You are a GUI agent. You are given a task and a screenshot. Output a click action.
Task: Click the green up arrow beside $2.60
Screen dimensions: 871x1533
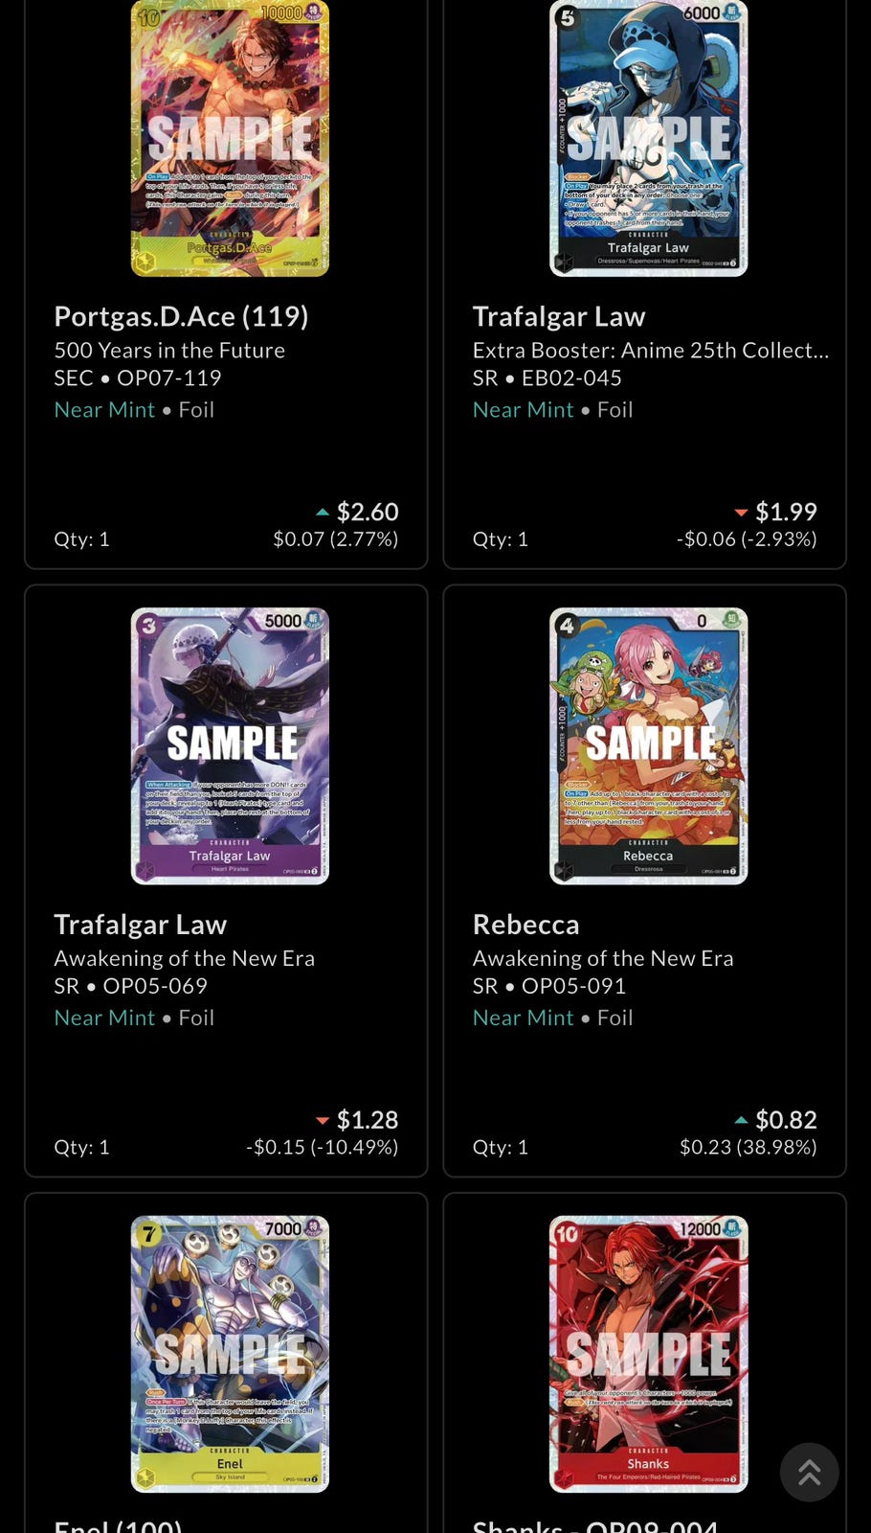click(x=323, y=513)
